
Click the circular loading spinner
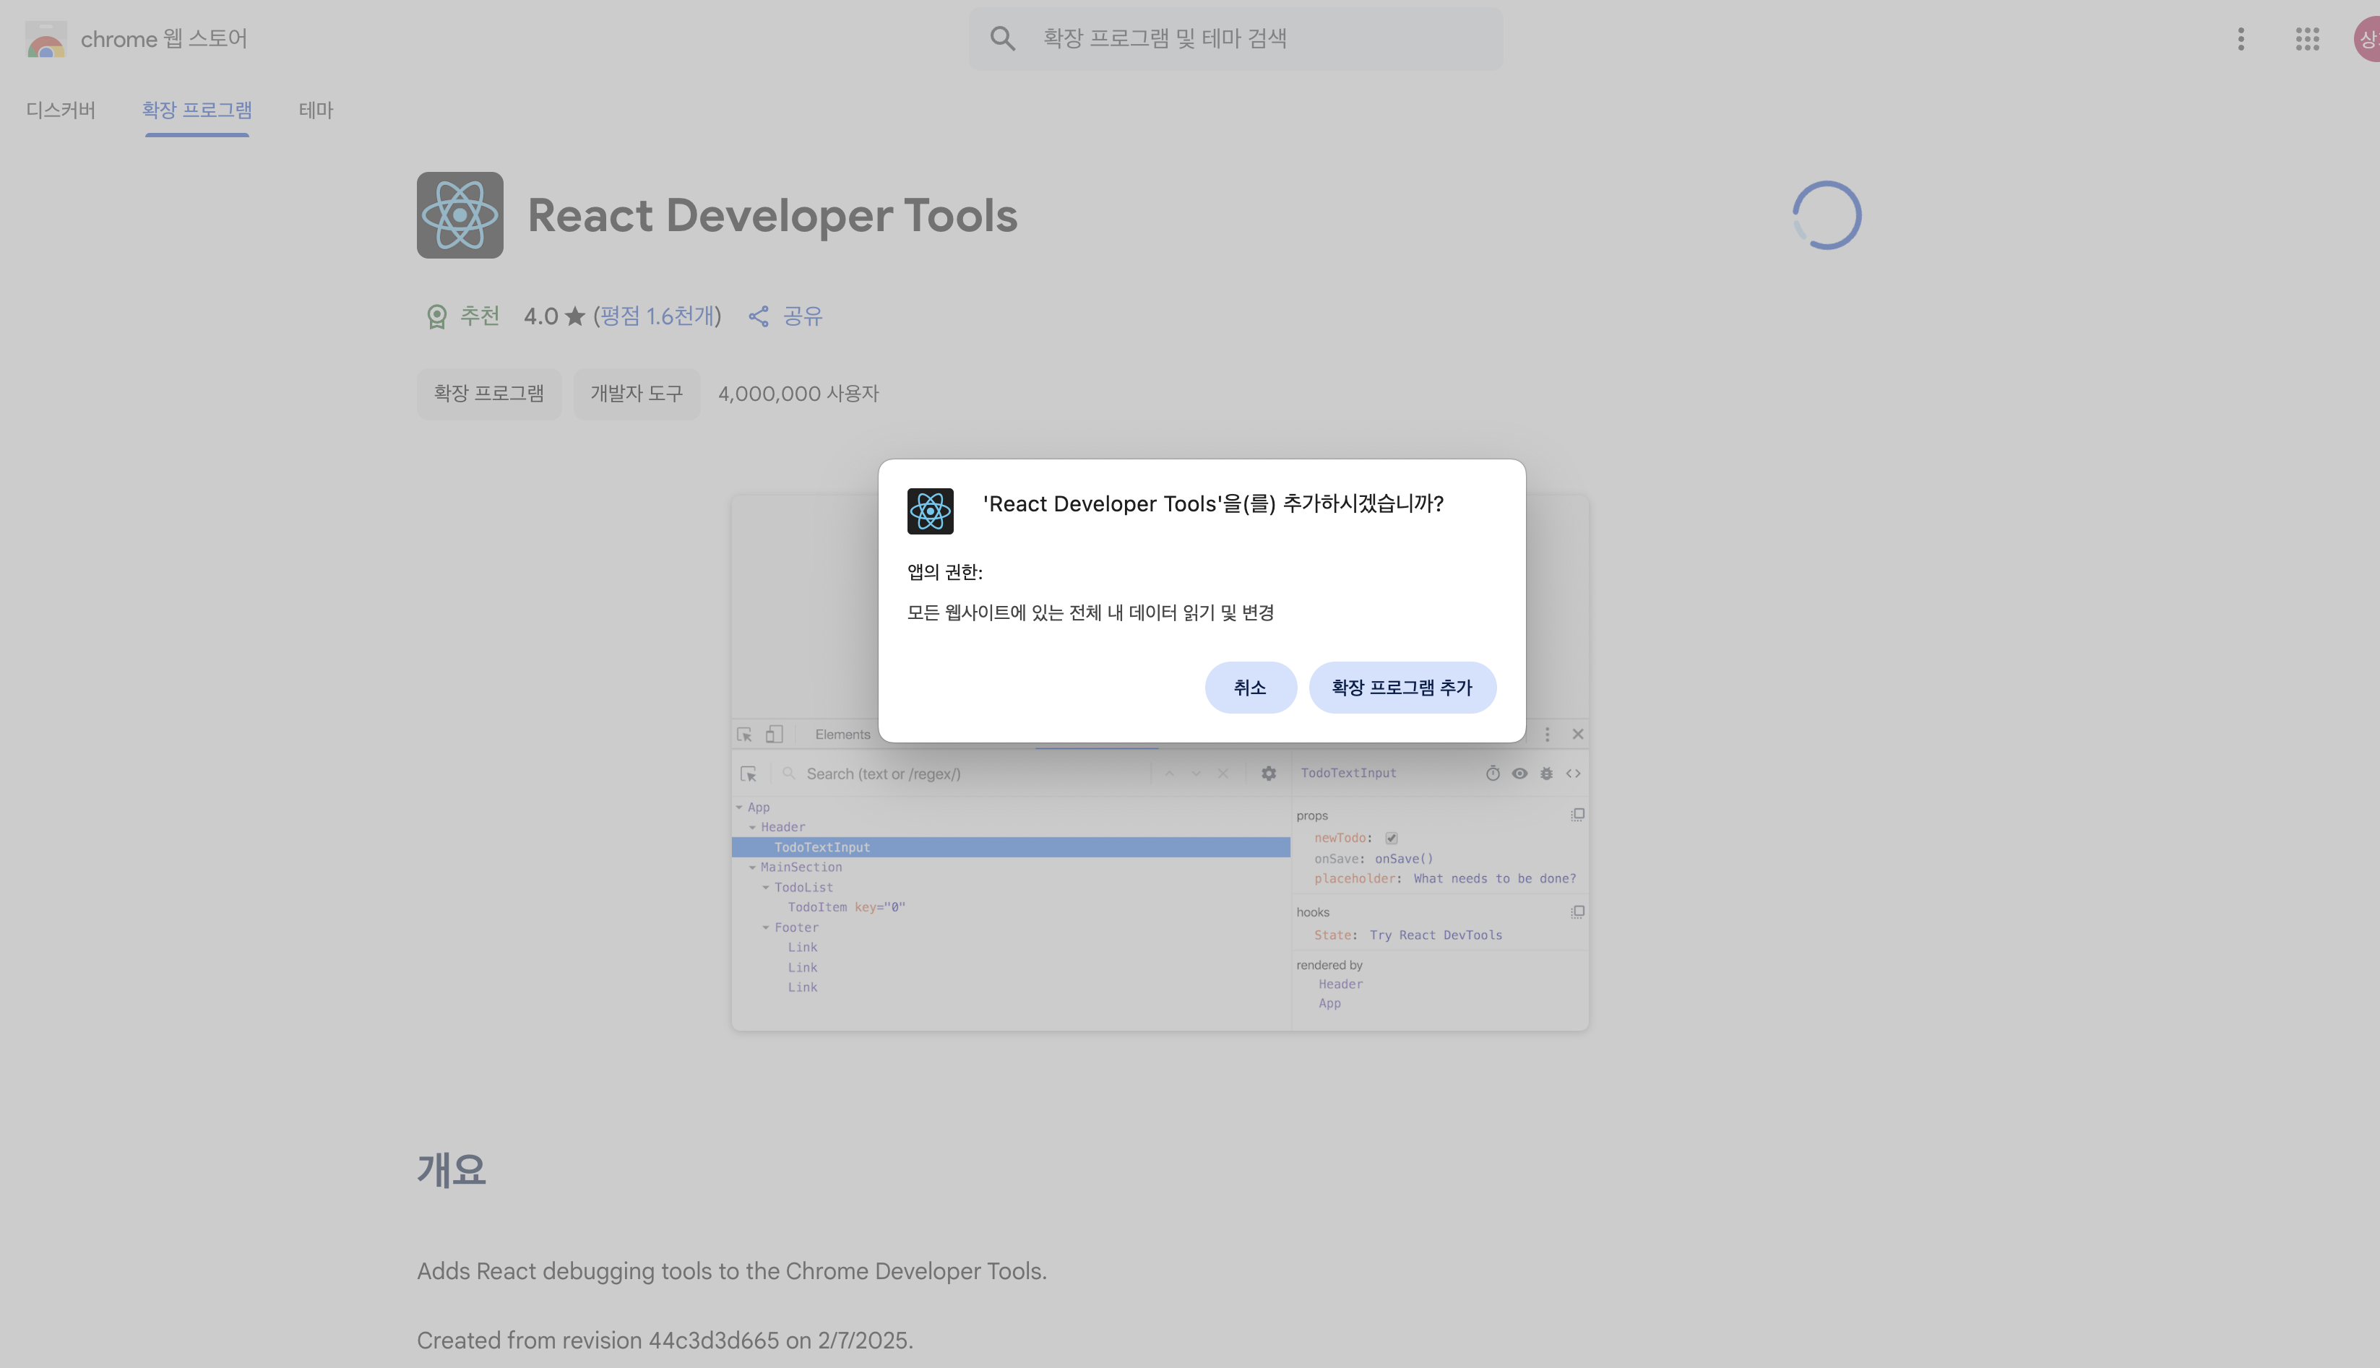pos(1827,215)
